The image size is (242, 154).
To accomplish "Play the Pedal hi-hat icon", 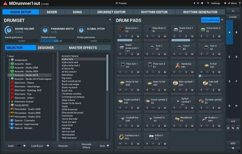I will [x=122, y=83].
